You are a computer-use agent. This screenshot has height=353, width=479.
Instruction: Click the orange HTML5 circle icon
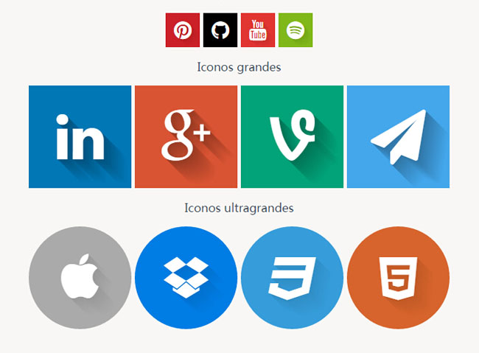[x=399, y=278]
